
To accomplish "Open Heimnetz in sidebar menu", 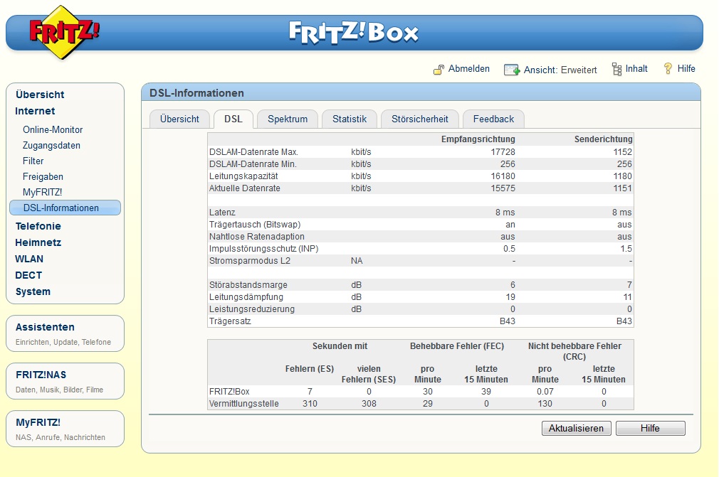I will [x=38, y=242].
